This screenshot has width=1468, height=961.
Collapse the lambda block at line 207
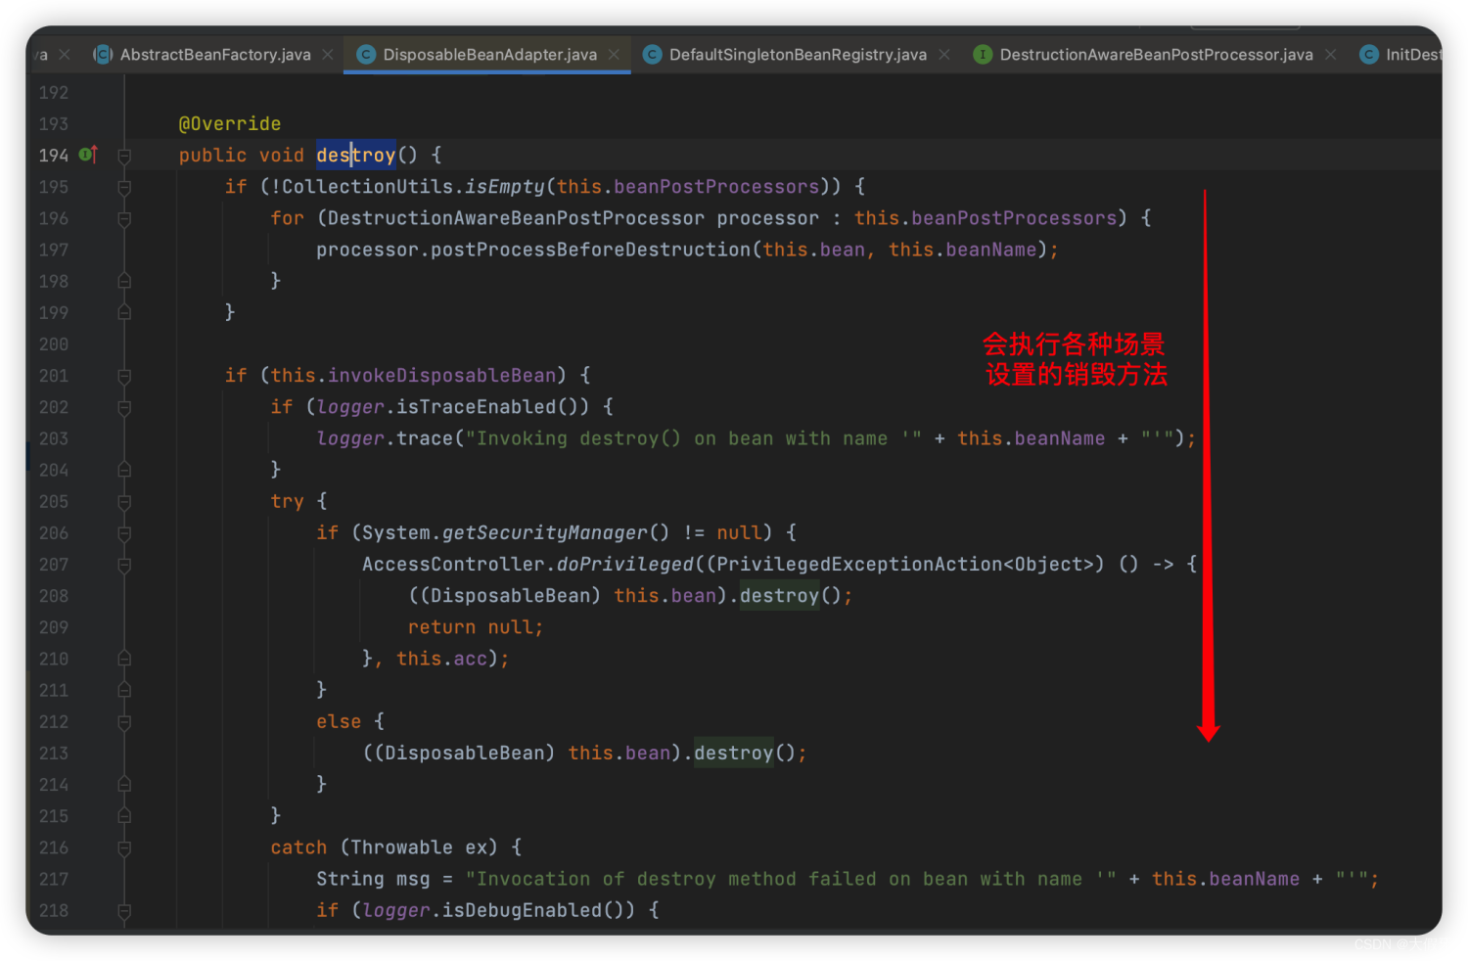click(x=124, y=565)
